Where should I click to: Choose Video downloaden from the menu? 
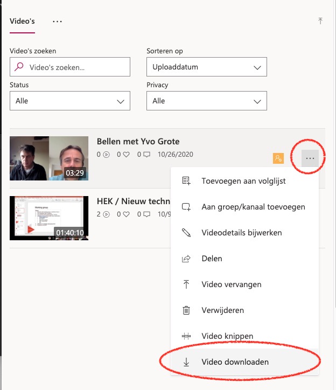pos(235,362)
